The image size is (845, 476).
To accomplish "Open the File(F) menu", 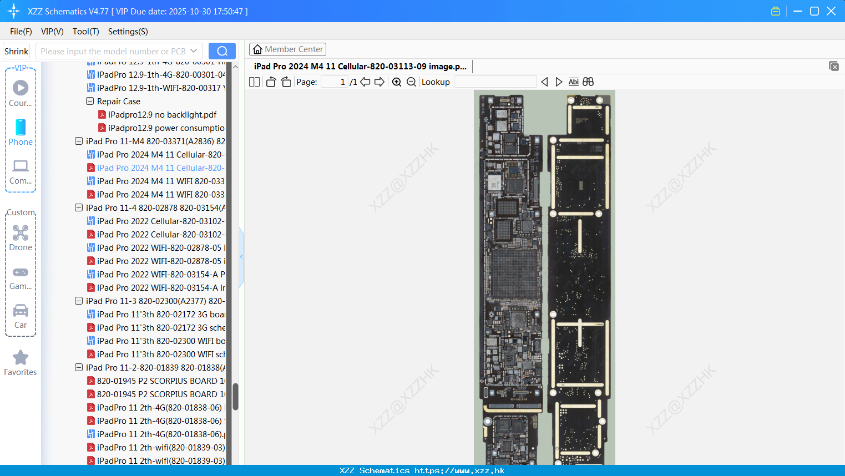I will tap(21, 32).
